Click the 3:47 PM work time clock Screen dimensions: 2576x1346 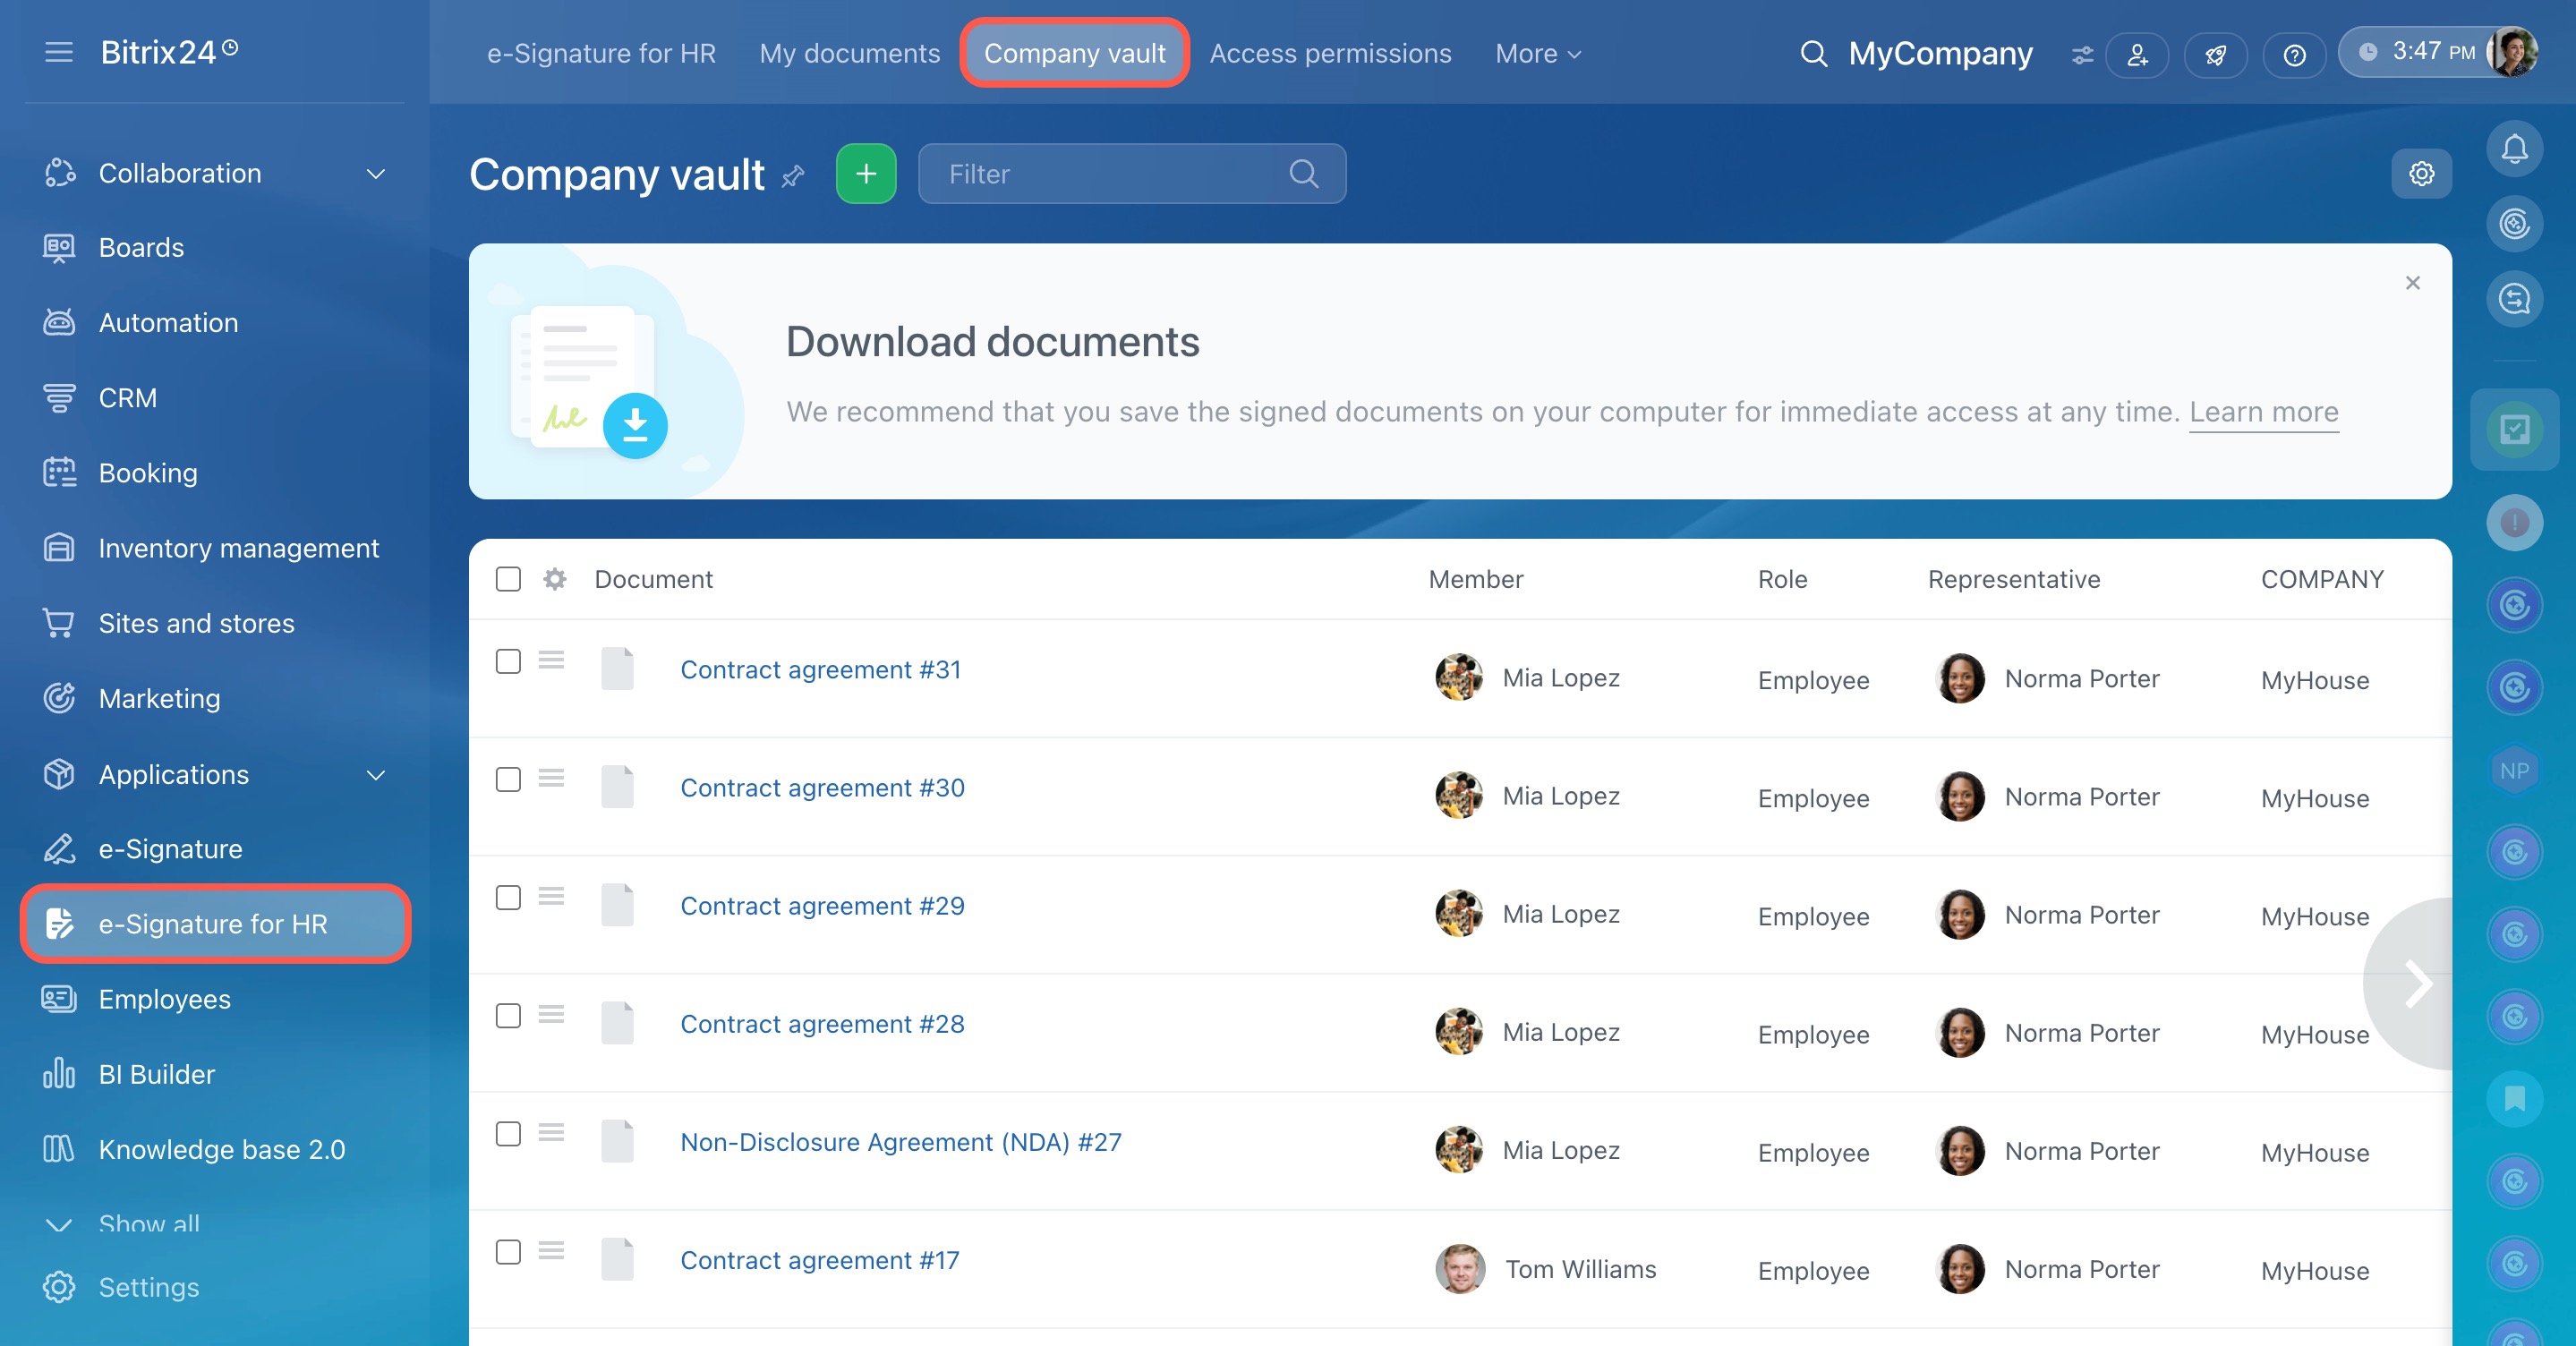tap(2418, 52)
